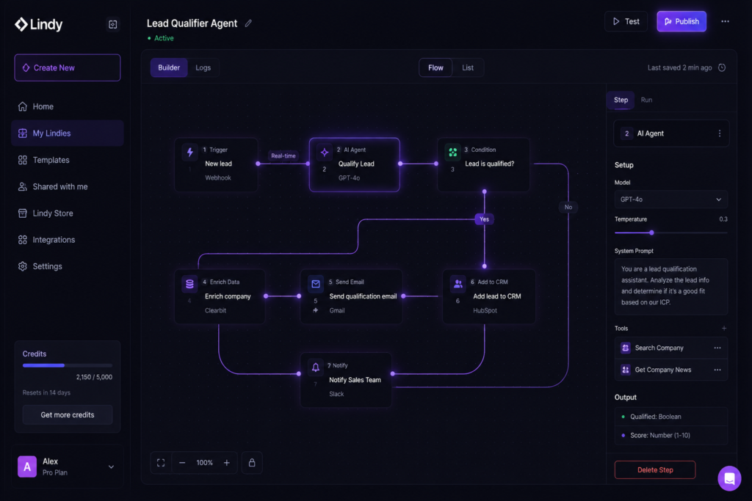Screen dimensions: 752x501
Task: Open the top-right more options menu
Action: pyautogui.click(x=725, y=21)
